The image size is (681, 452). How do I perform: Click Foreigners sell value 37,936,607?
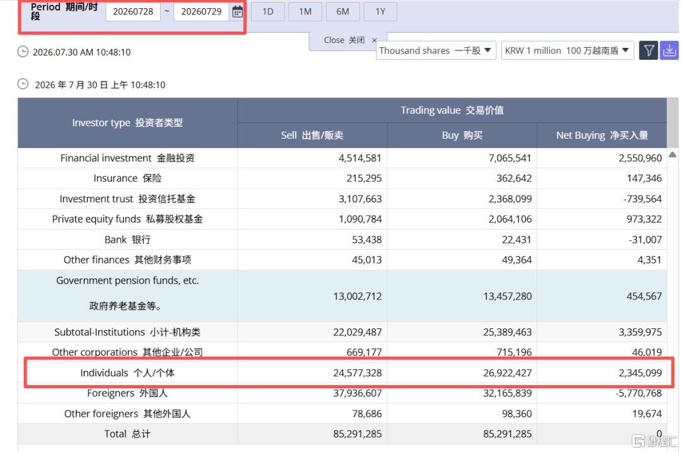point(358,393)
